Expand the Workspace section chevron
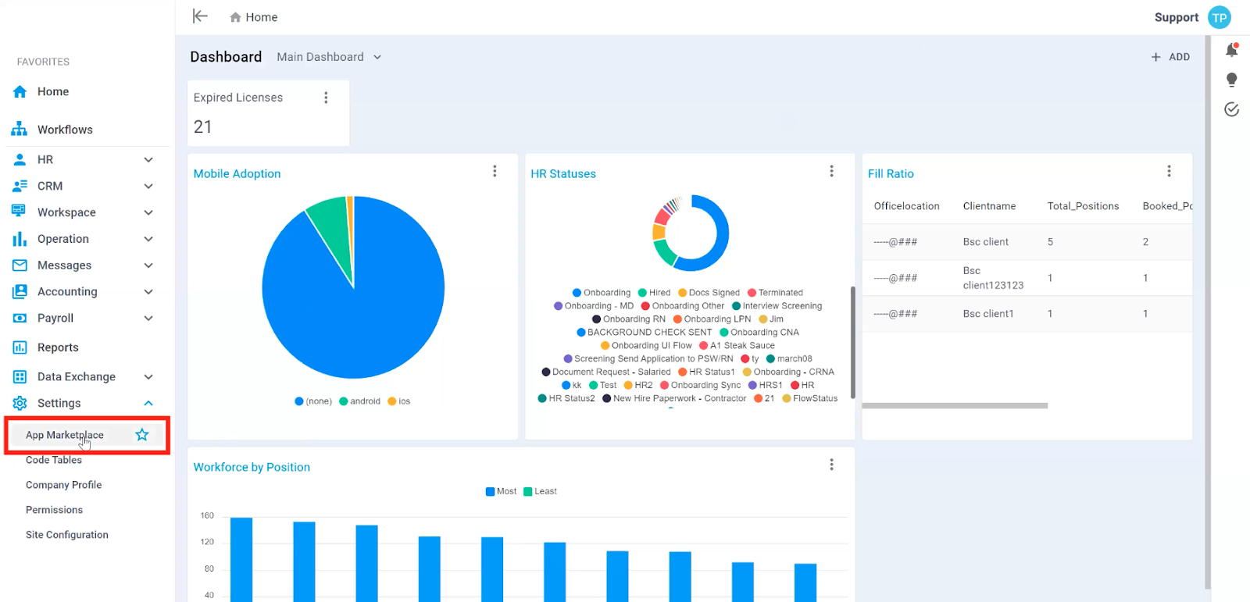The height and width of the screenshot is (602, 1250). [148, 212]
